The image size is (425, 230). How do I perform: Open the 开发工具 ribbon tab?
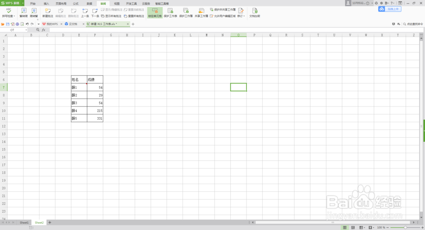click(x=131, y=3)
